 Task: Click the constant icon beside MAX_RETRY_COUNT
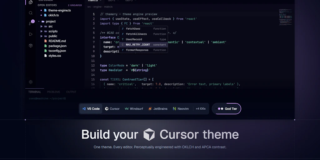point(122,45)
